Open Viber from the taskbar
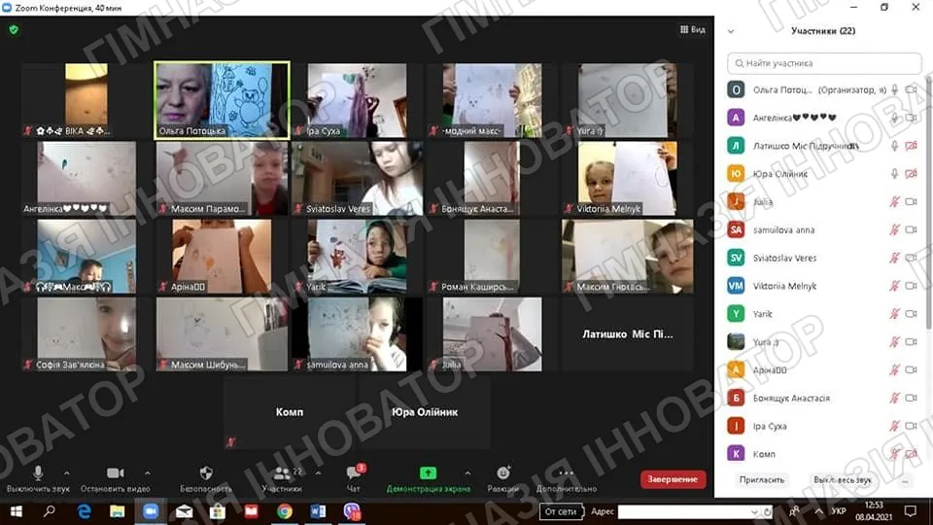 point(352,511)
